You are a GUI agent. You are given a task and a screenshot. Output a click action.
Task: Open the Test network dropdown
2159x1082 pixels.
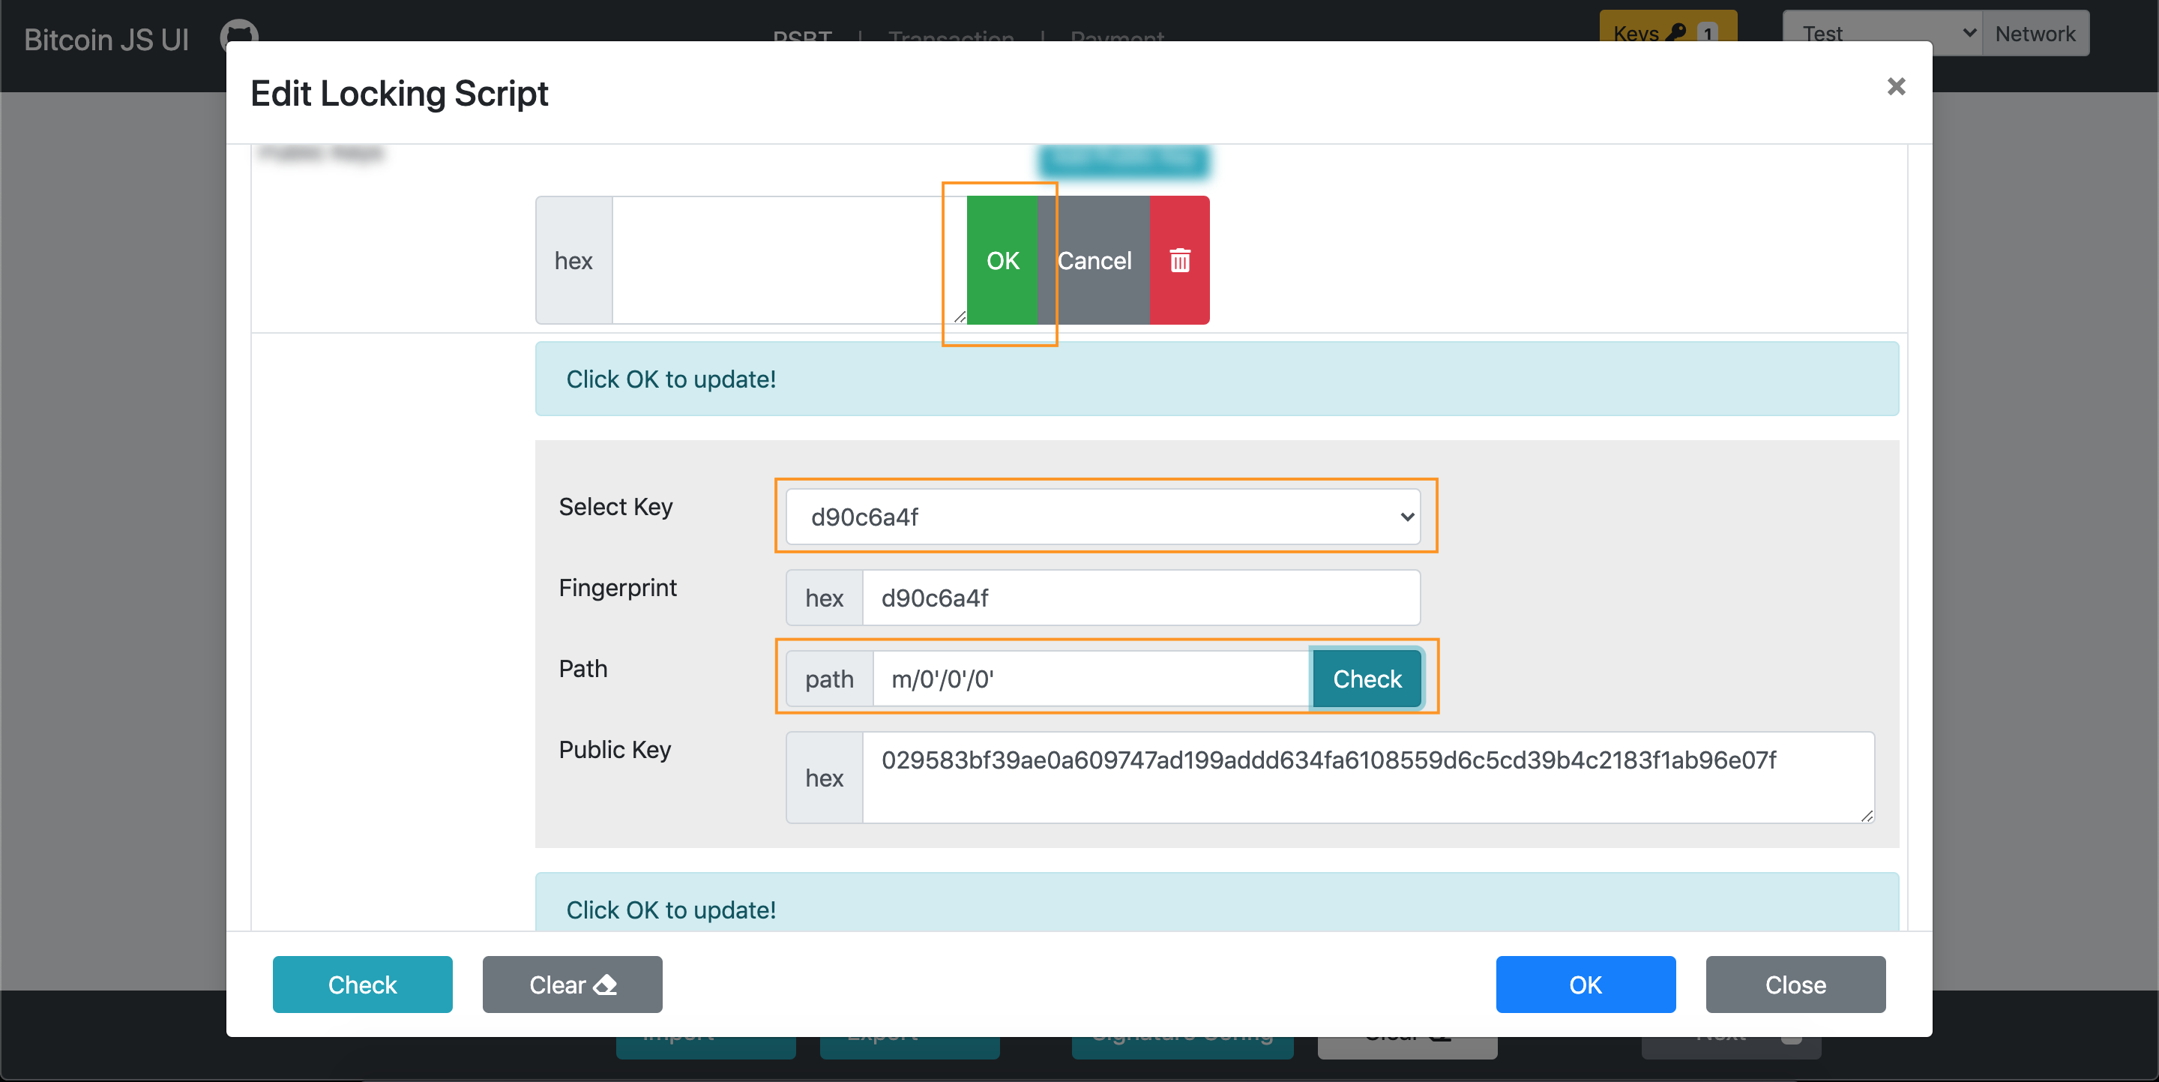(1882, 34)
